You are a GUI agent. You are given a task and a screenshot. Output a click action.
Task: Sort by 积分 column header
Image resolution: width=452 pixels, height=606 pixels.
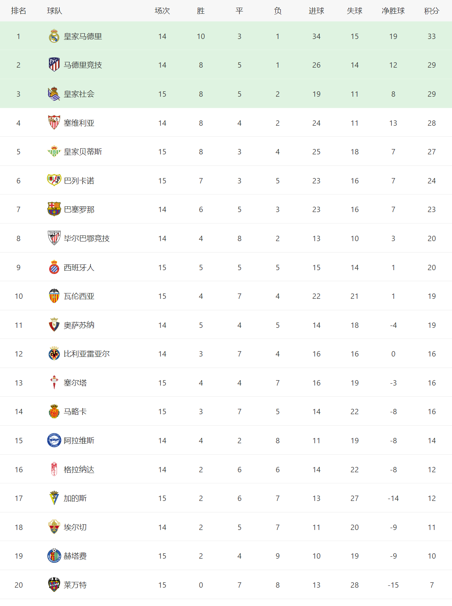click(432, 11)
